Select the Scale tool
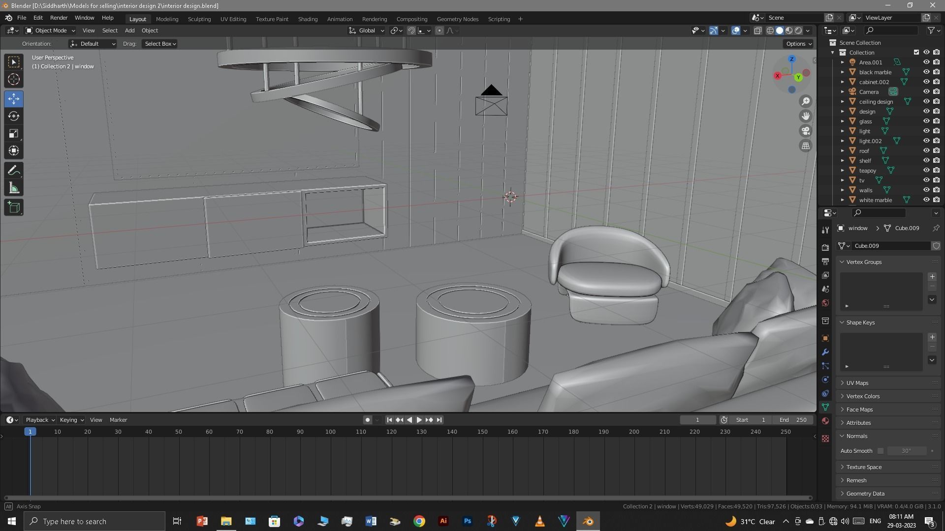Screen dimensions: 945x531 13,133
